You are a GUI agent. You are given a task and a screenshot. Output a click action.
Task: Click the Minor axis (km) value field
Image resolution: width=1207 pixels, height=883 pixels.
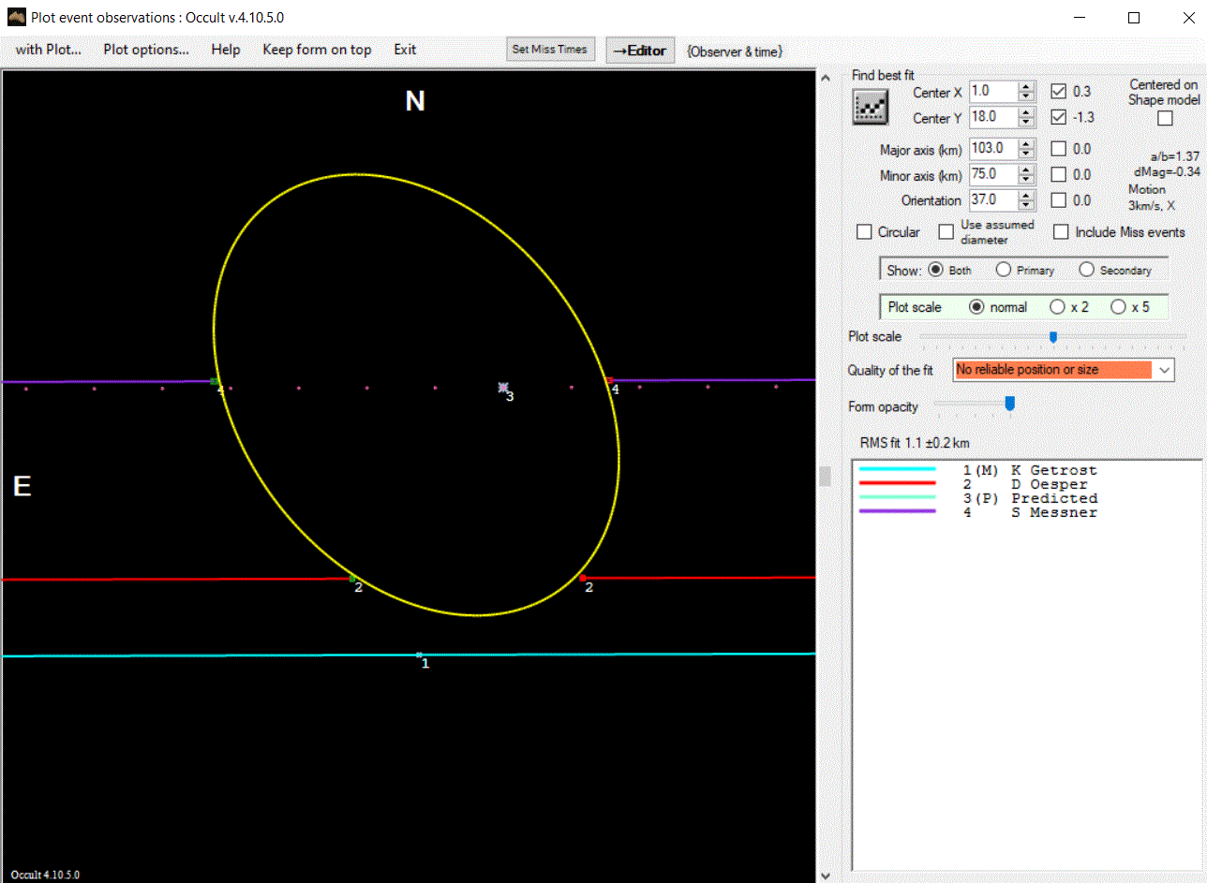point(993,174)
